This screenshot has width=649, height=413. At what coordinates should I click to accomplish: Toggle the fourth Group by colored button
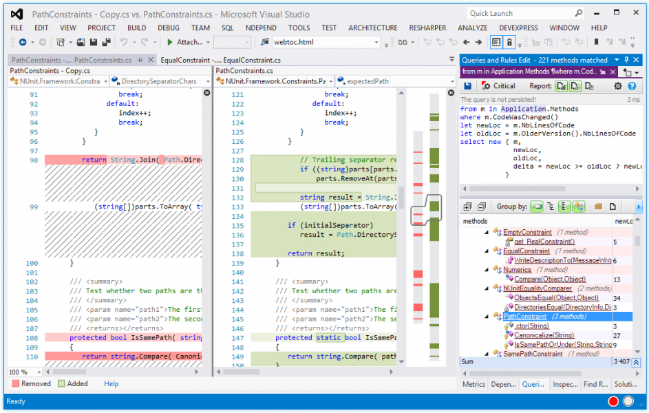pyautogui.click(x=579, y=206)
